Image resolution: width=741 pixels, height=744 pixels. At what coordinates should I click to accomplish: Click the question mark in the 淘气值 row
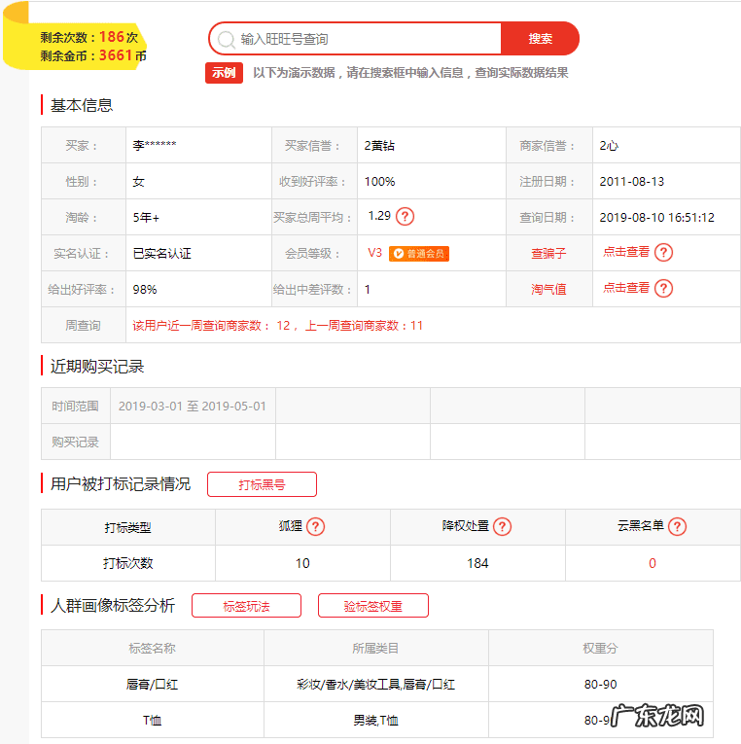coord(663,289)
